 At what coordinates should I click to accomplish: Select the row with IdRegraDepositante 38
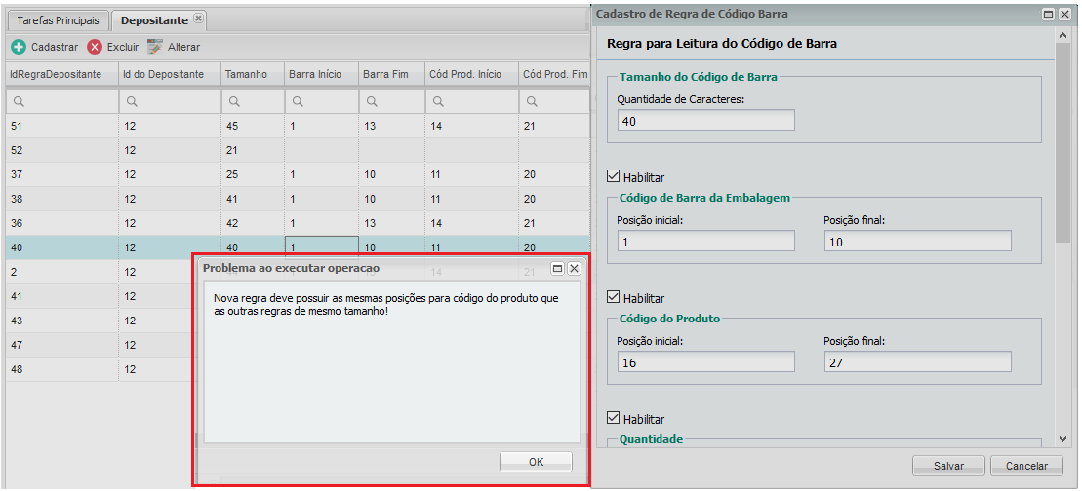coord(298,199)
